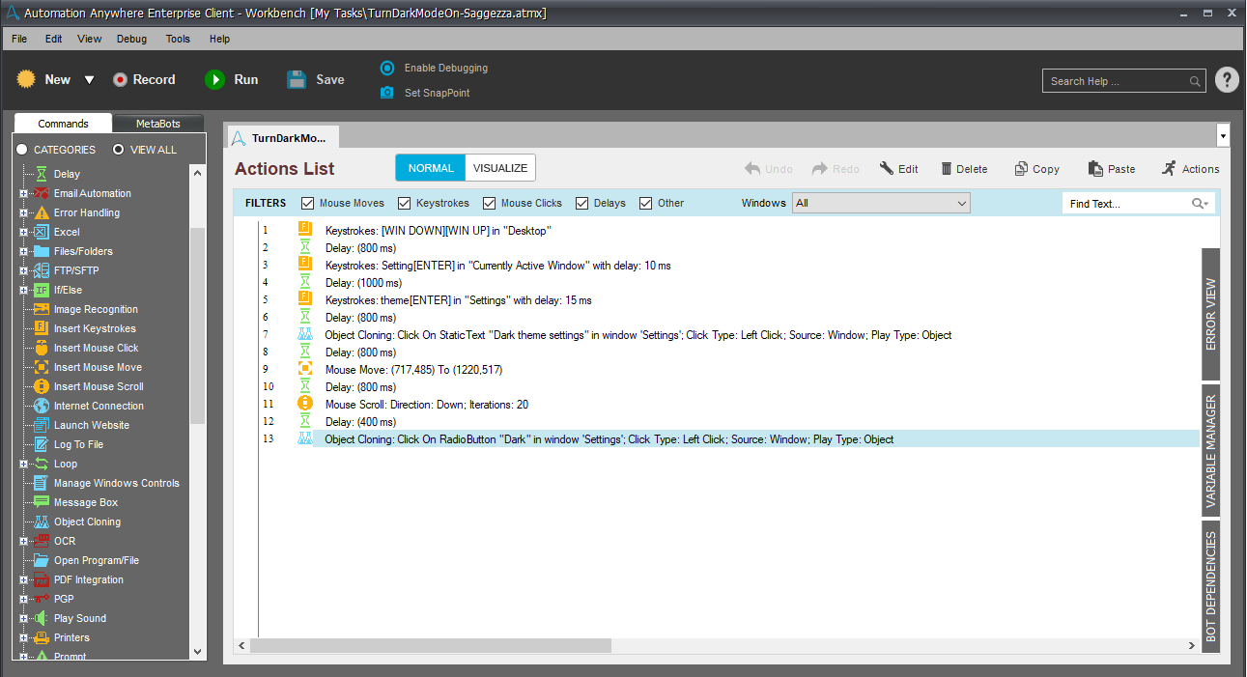Click the Copy icon
The width and height of the screenshot is (1247, 677).
pyautogui.click(x=1021, y=168)
